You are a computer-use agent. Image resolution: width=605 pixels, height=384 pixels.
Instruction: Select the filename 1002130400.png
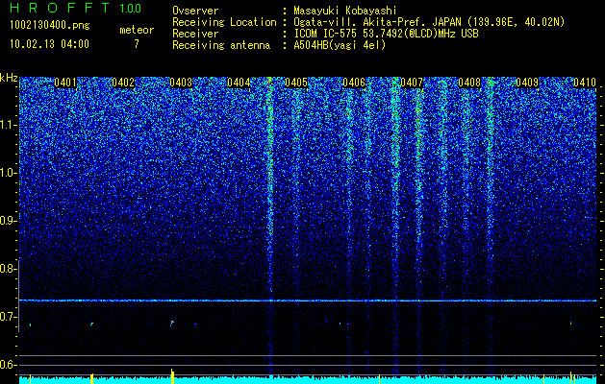(50, 25)
